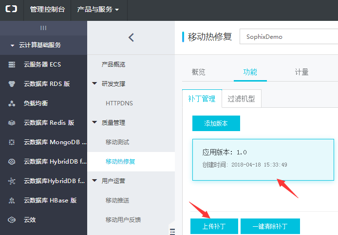This screenshot has height=235, width=338.
Task: Click the 一键清除补丁 button
Action: pyautogui.click(x=270, y=226)
